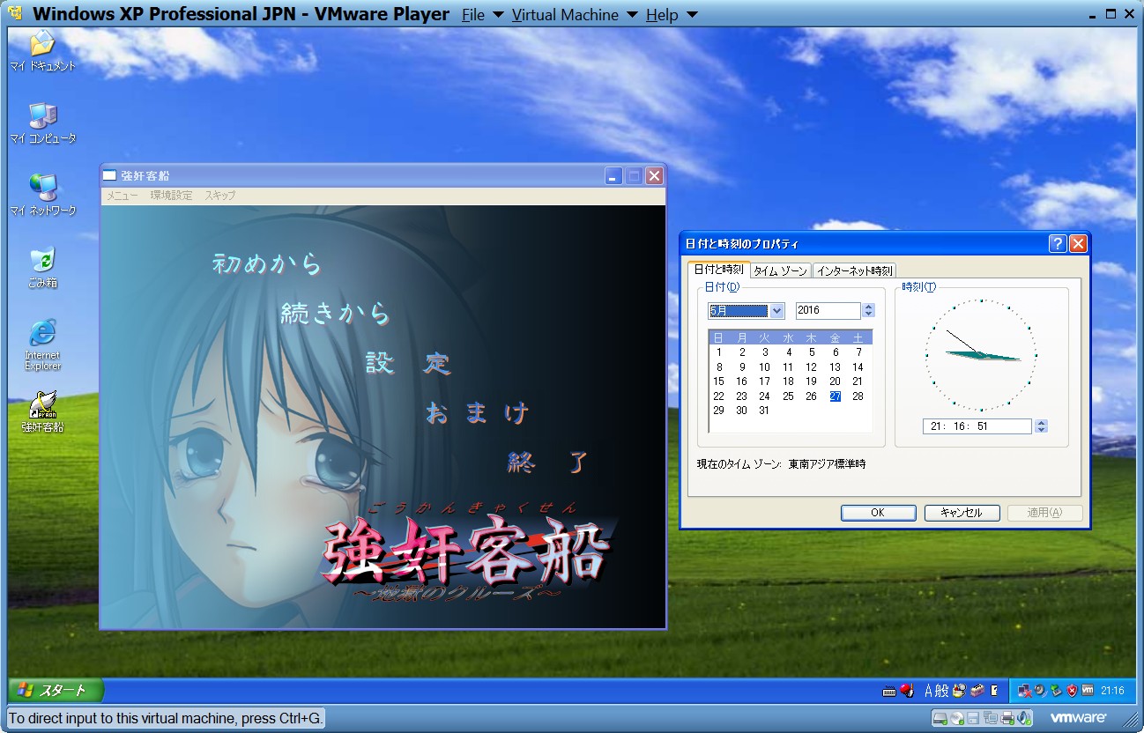Click the VMware hard disk device icon
The height and width of the screenshot is (733, 1144).
click(940, 718)
